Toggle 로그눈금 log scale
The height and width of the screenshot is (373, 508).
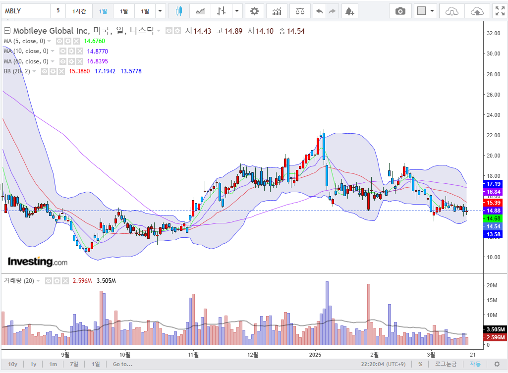click(x=446, y=364)
